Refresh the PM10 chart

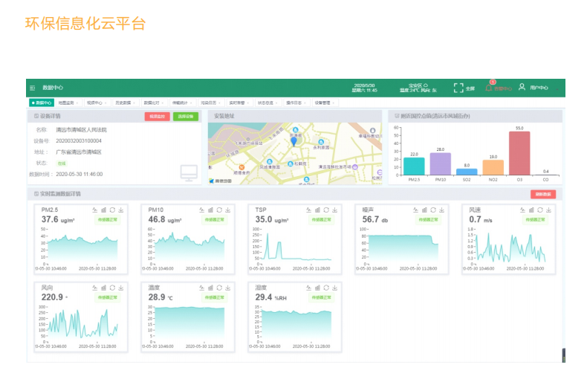218,210
